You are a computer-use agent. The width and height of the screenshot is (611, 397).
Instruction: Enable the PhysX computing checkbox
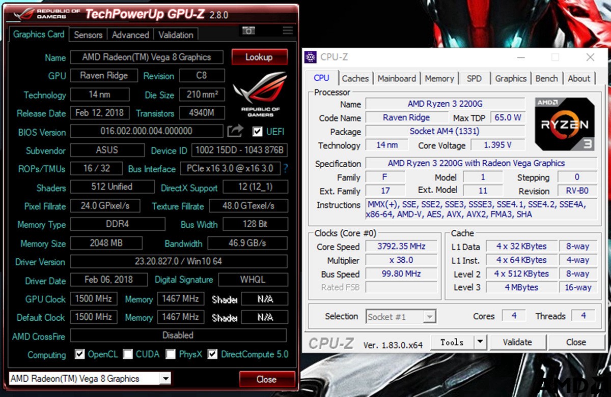[x=171, y=354]
